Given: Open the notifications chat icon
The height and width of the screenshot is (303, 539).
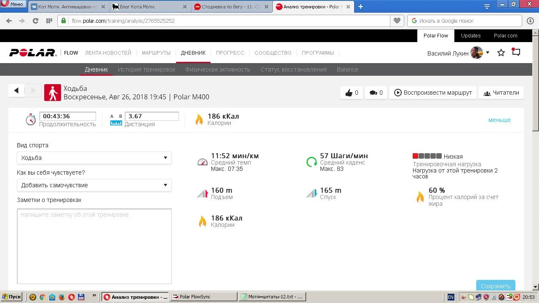Looking at the screenshot, I should [516, 52].
